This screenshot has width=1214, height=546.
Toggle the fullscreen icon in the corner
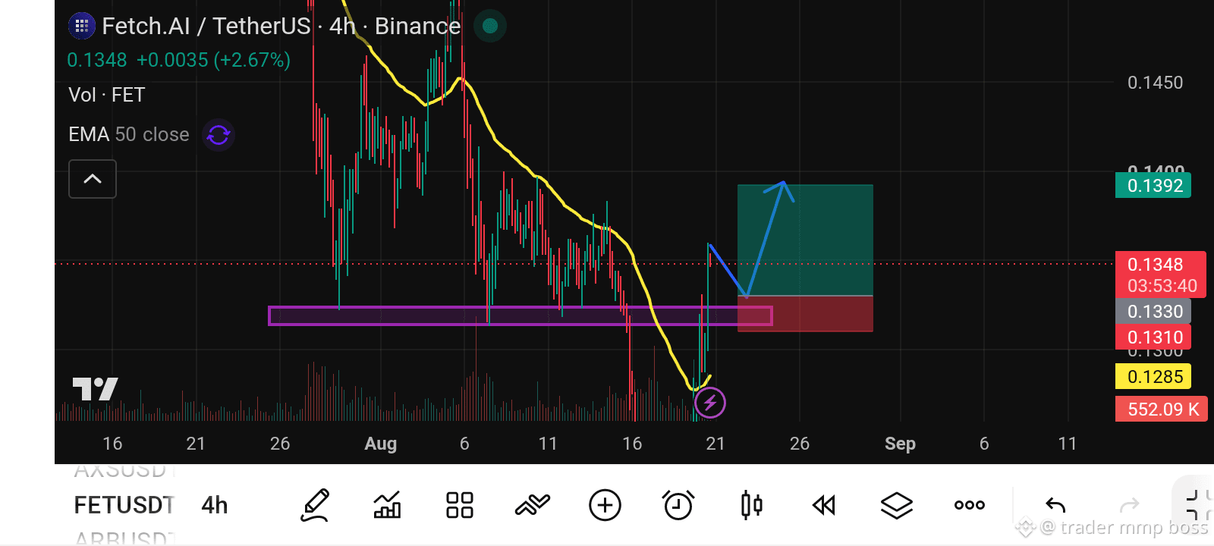(1197, 505)
